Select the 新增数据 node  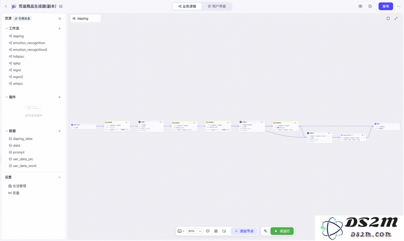[184, 126]
